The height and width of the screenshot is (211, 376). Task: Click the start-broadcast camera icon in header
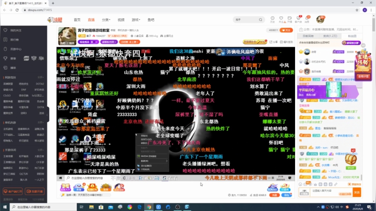[x=290, y=19]
